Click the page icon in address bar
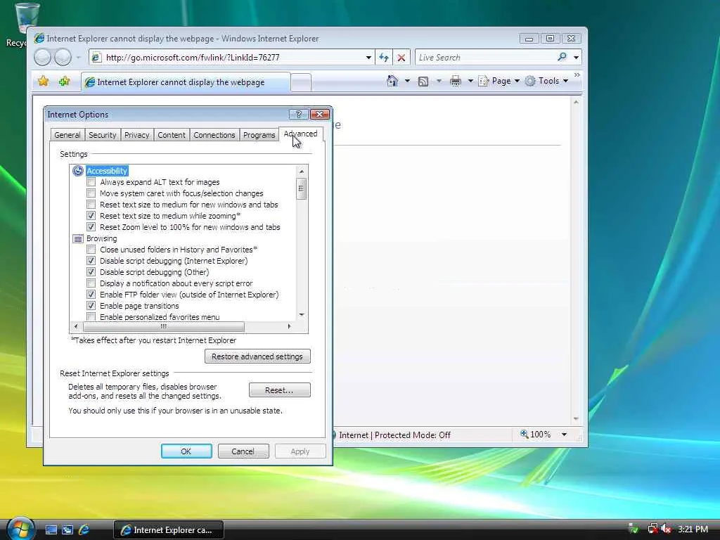Viewport: 720px width, 540px height. click(96, 58)
